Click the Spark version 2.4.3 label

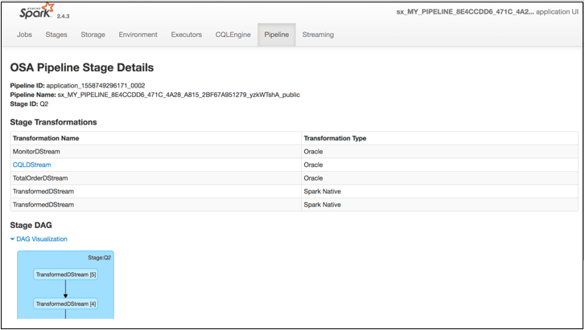pyautogui.click(x=63, y=16)
